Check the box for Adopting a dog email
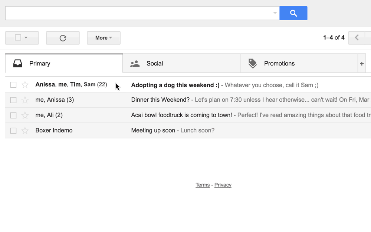371x232 pixels. [13, 85]
